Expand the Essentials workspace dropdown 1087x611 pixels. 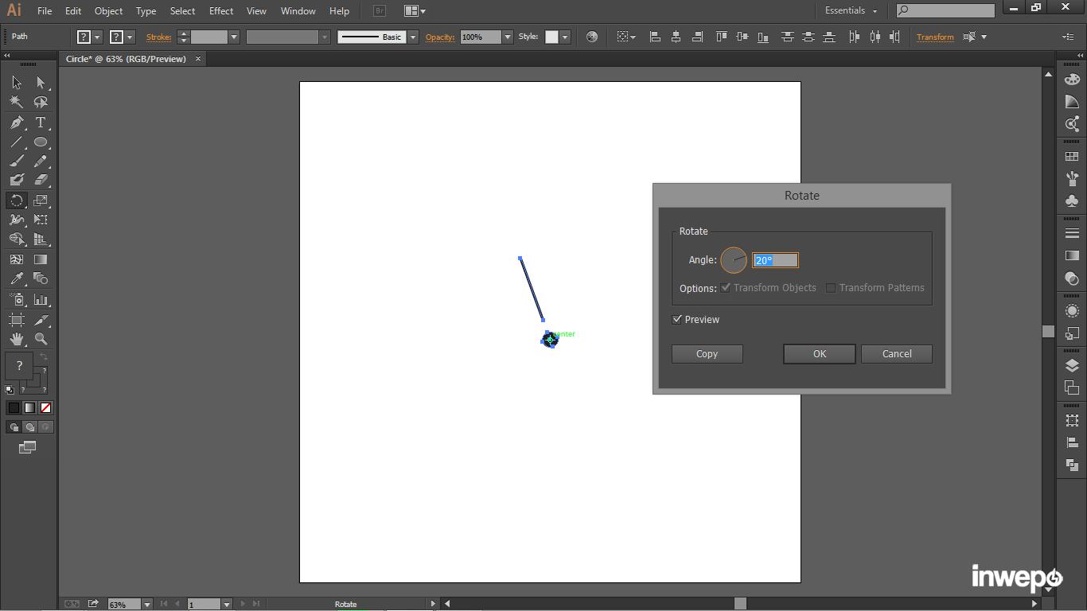[875, 11]
